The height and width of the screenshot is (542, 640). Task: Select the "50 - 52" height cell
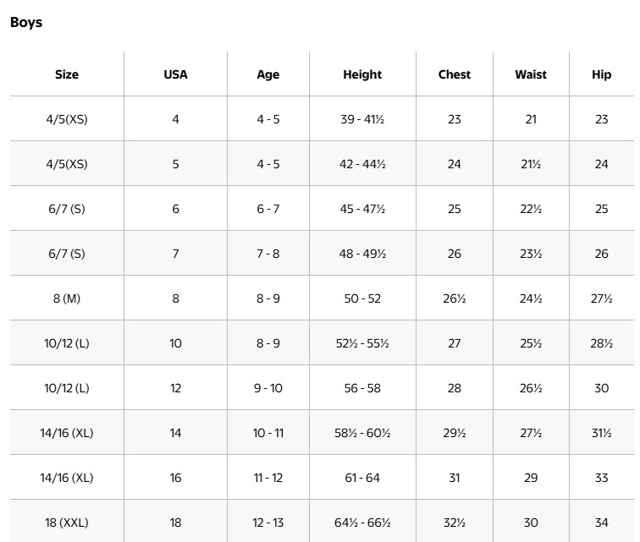pyautogui.click(x=362, y=298)
